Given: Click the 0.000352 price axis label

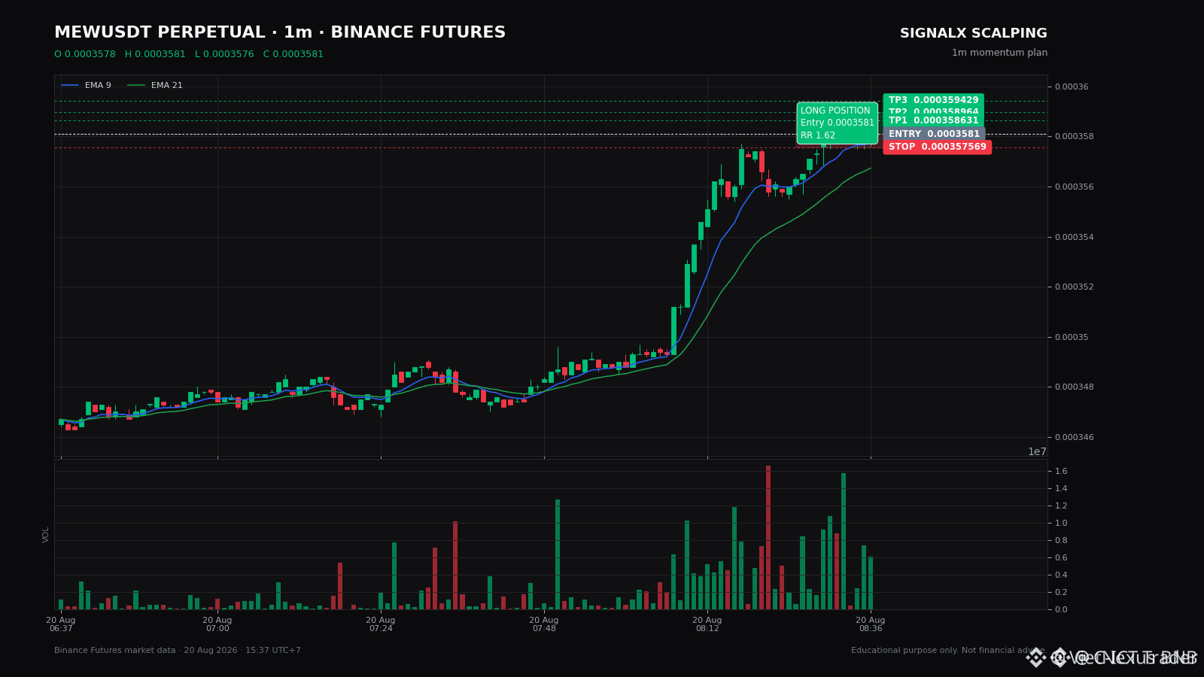Looking at the screenshot, I should click(x=1074, y=287).
